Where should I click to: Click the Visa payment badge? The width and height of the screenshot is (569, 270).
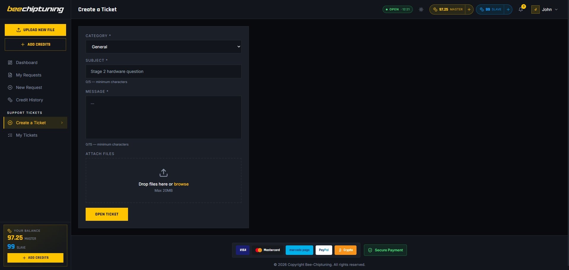pyautogui.click(x=243, y=250)
